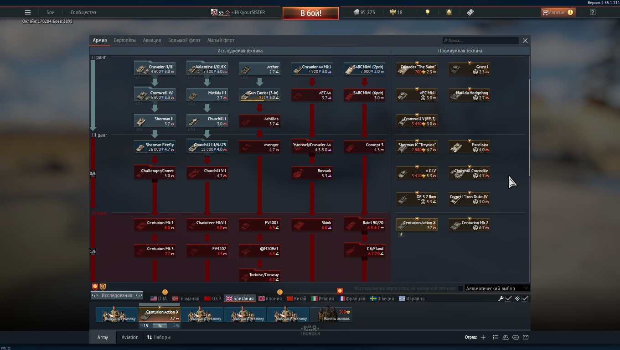Select premium Crusader "The Saint"
This screenshot has height=350, width=620.
tap(417, 69)
